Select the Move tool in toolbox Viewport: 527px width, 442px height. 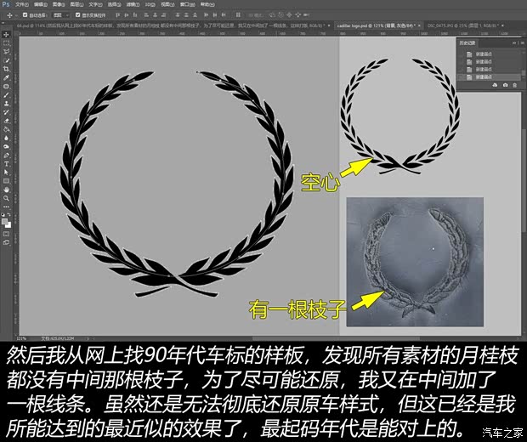tap(7, 35)
